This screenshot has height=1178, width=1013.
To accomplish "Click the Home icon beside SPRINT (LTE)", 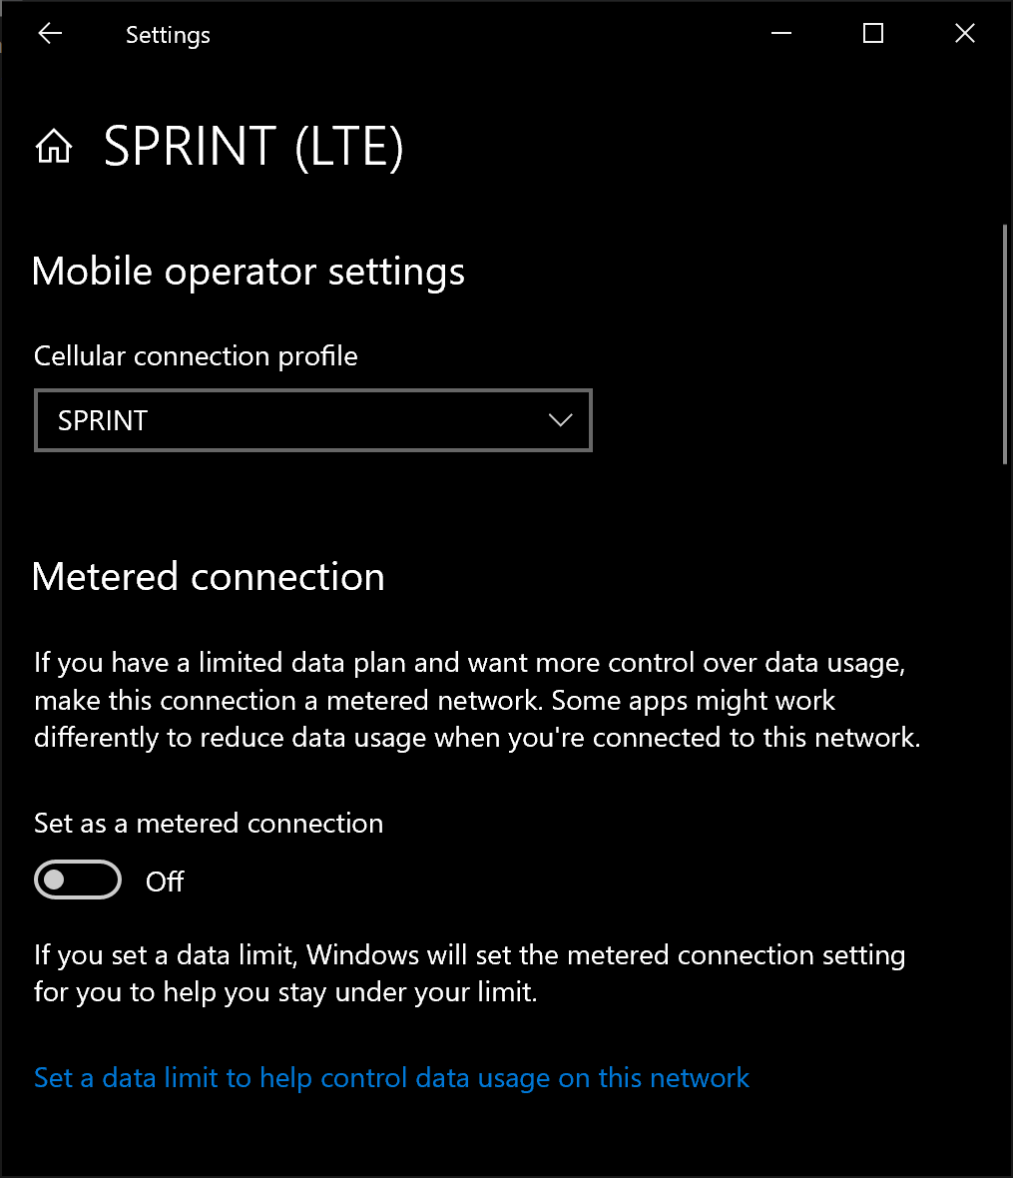I will [x=54, y=148].
